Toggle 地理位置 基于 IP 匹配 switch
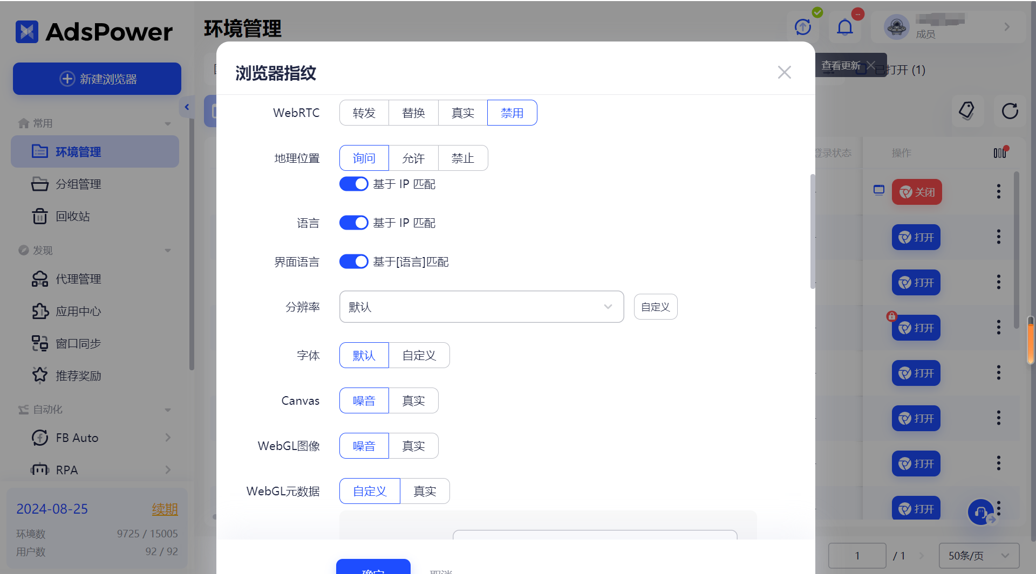The height and width of the screenshot is (574, 1036). coord(354,184)
